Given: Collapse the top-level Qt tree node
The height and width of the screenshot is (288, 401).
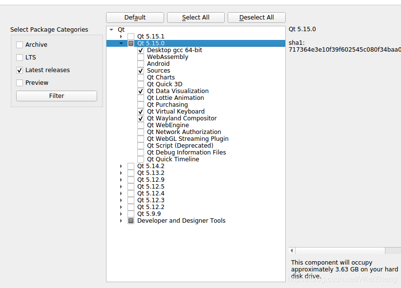Looking at the screenshot, I should 111,29.
